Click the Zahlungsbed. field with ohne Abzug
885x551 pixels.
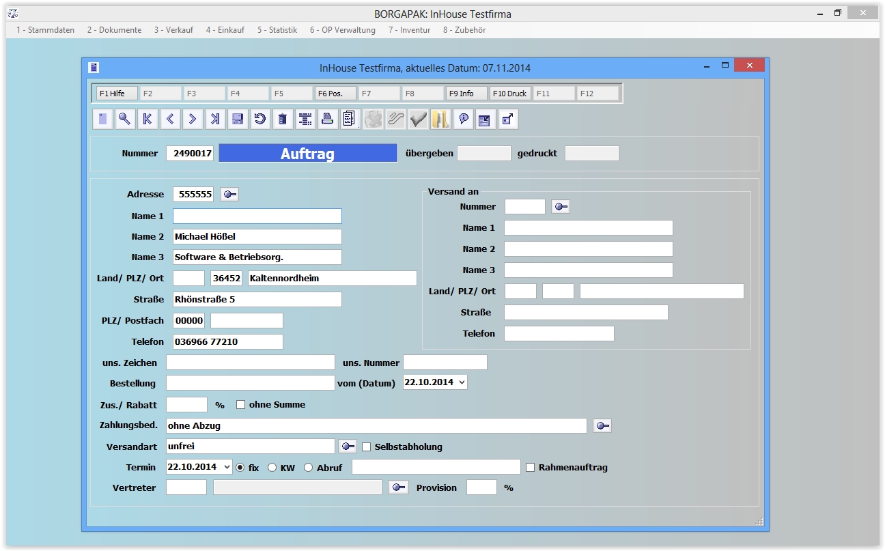click(376, 426)
